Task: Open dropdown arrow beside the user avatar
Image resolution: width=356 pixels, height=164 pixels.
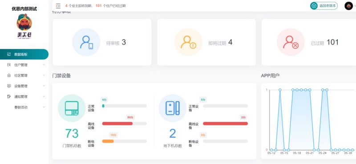Action: pos(355,6)
